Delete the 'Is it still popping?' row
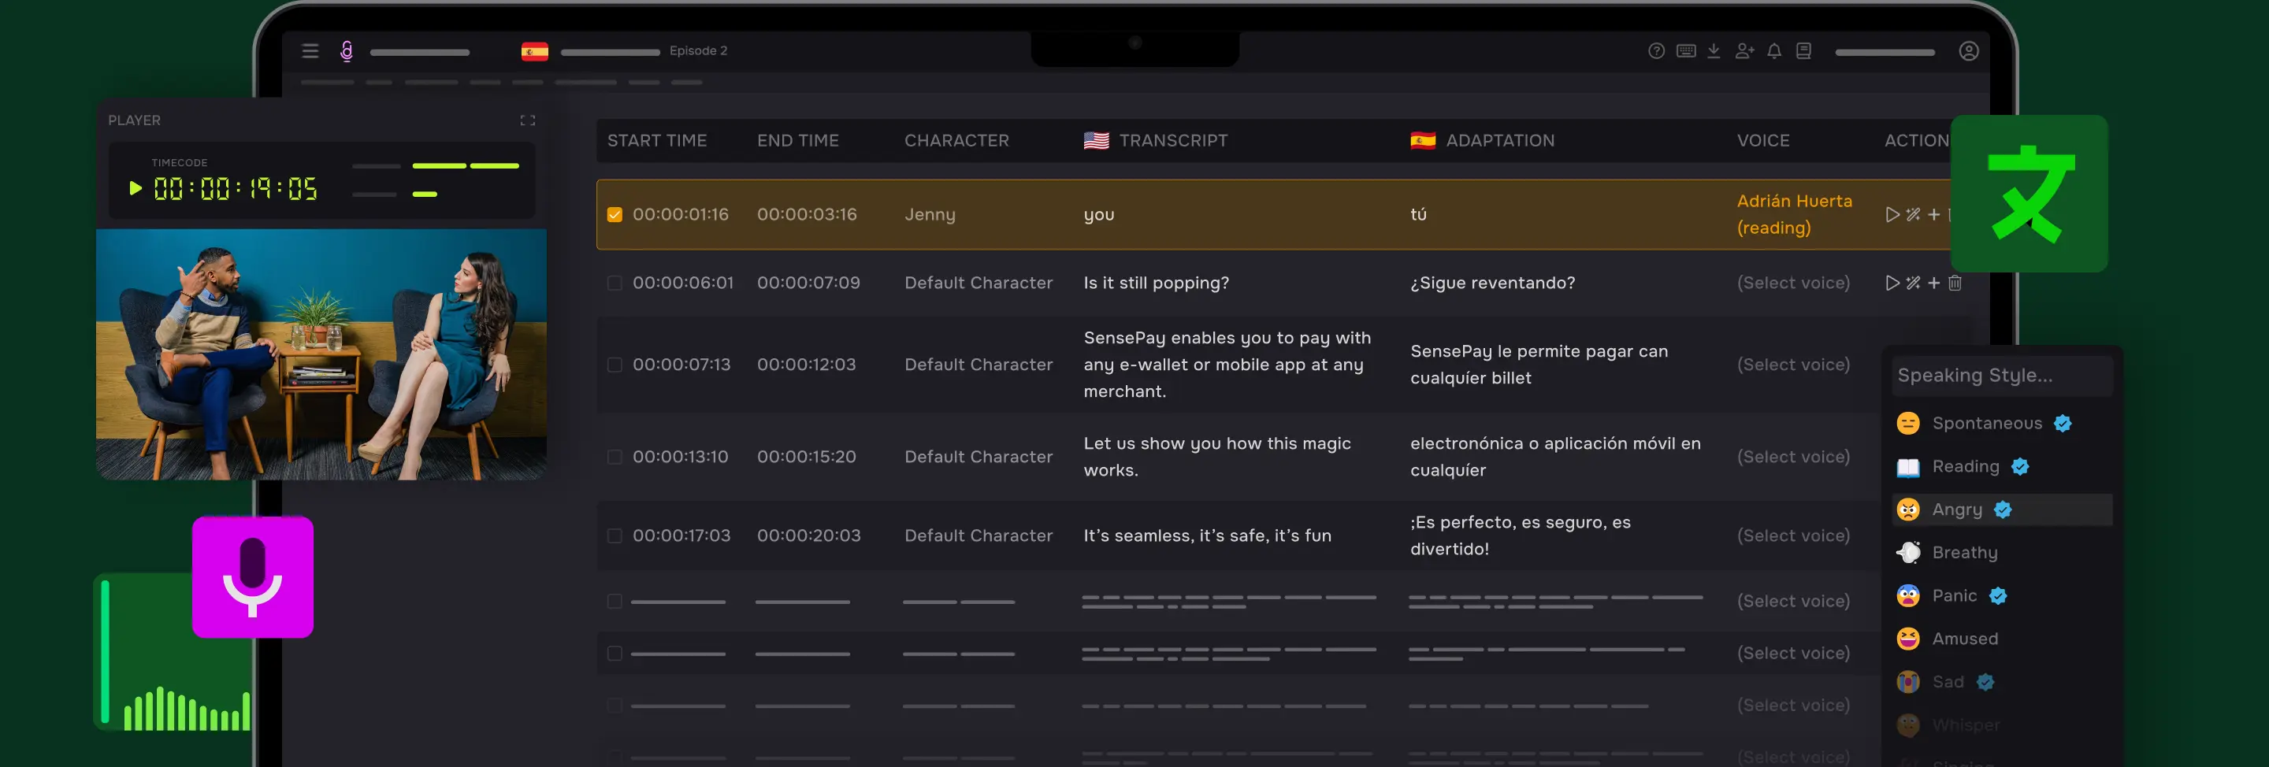The height and width of the screenshot is (767, 2269). [x=1955, y=283]
